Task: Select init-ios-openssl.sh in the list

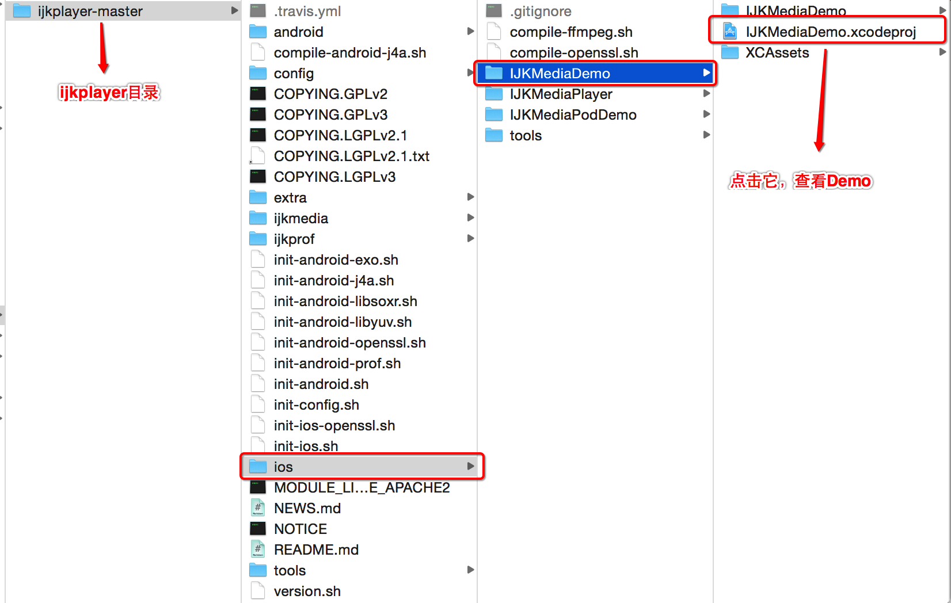Action: pos(334,426)
